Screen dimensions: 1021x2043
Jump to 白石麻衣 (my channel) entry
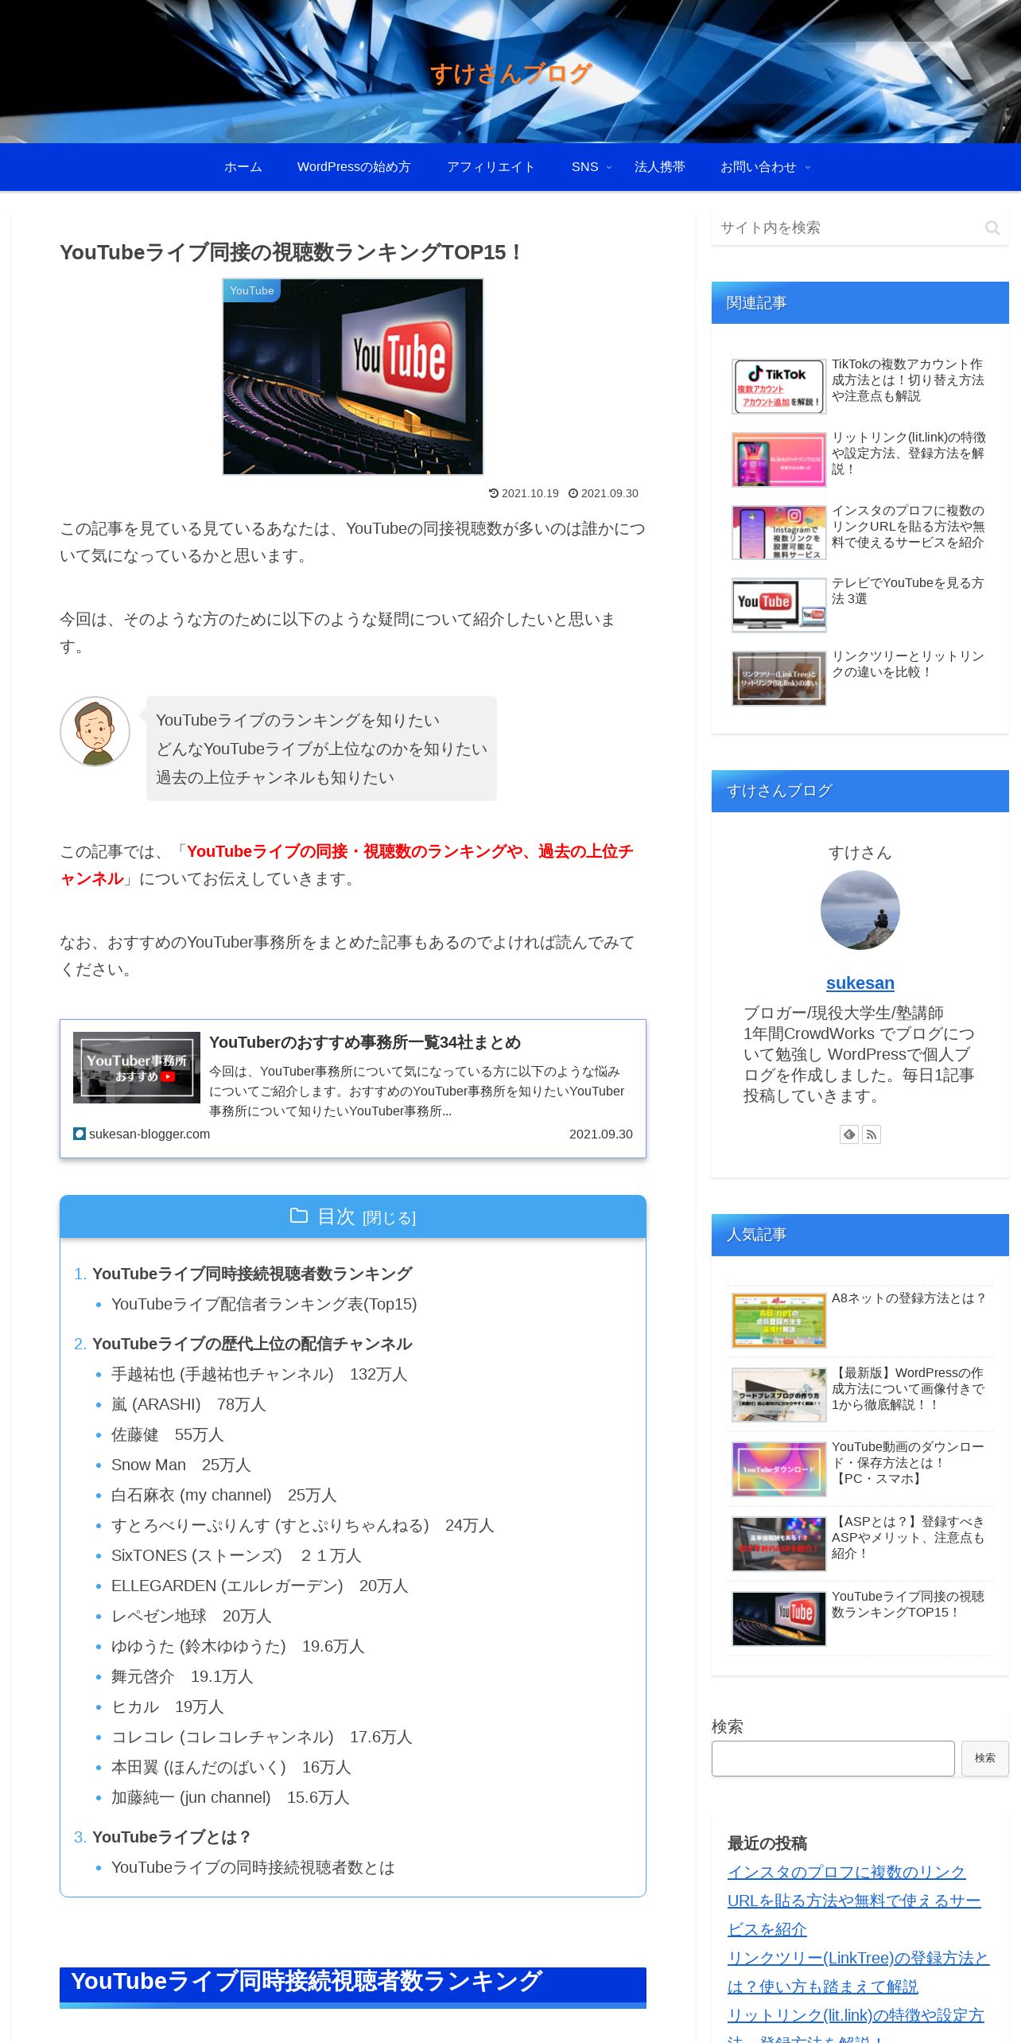click(224, 1495)
